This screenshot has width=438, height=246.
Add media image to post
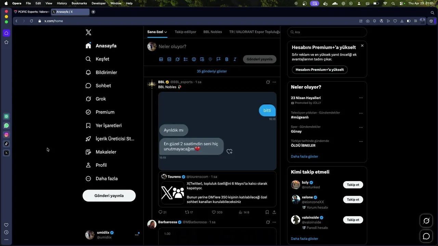[x=161, y=59]
